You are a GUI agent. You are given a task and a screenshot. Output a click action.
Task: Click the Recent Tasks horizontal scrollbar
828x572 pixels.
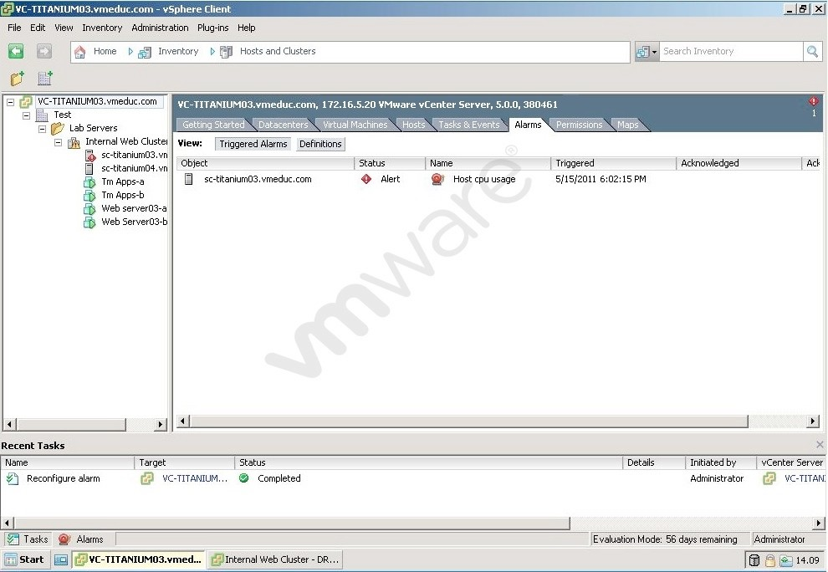pyautogui.click(x=292, y=523)
